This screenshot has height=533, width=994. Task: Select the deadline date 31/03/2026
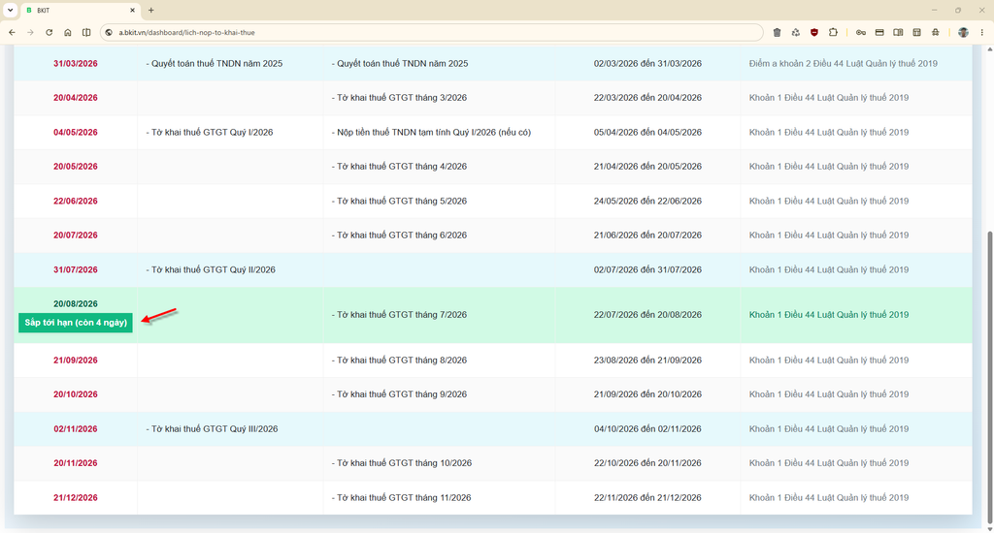coord(76,63)
